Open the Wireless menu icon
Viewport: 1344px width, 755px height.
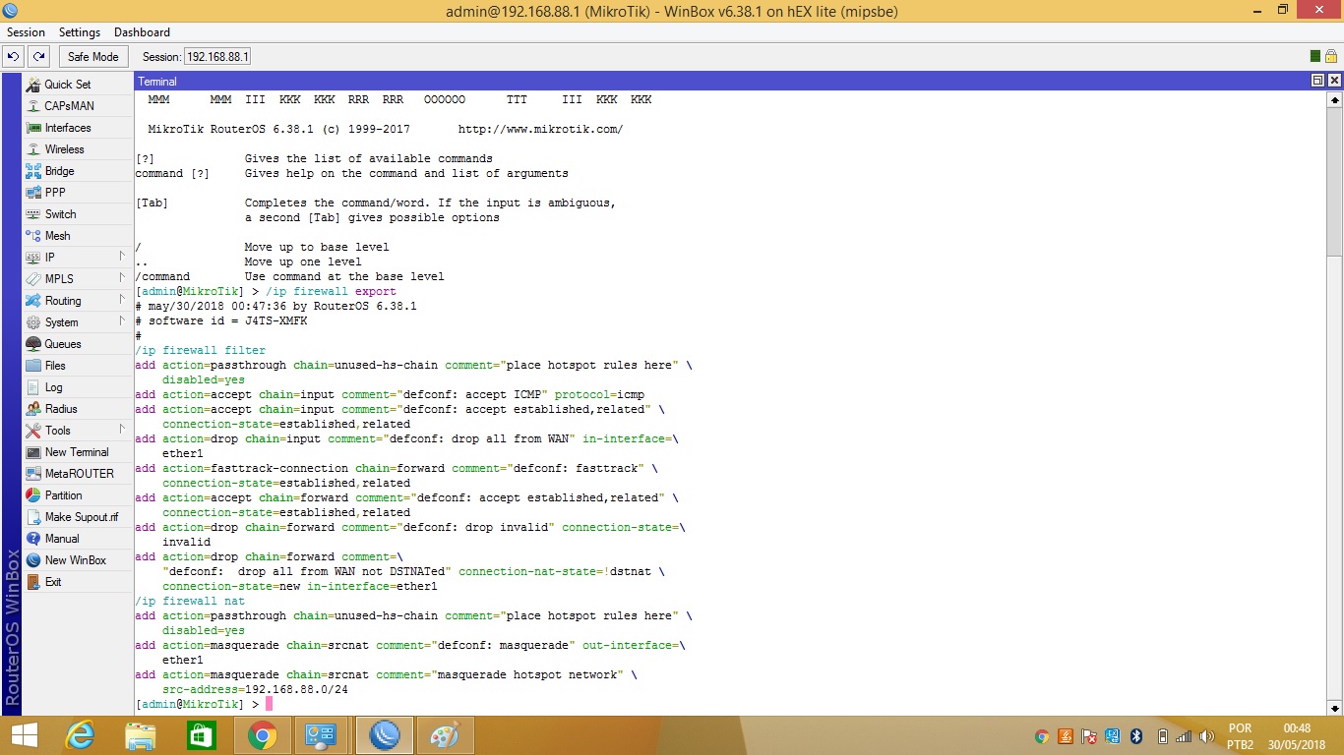pyautogui.click(x=33, y=149)
